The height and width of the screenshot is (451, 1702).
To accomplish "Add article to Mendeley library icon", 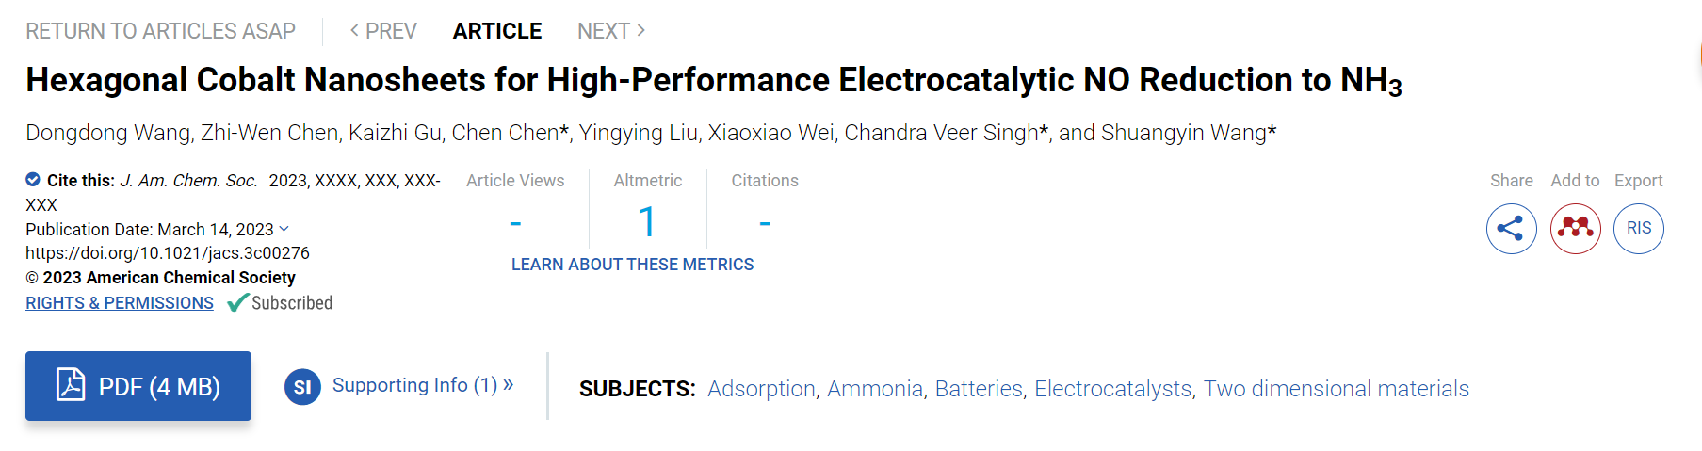I will click(x=1575, y=229).
